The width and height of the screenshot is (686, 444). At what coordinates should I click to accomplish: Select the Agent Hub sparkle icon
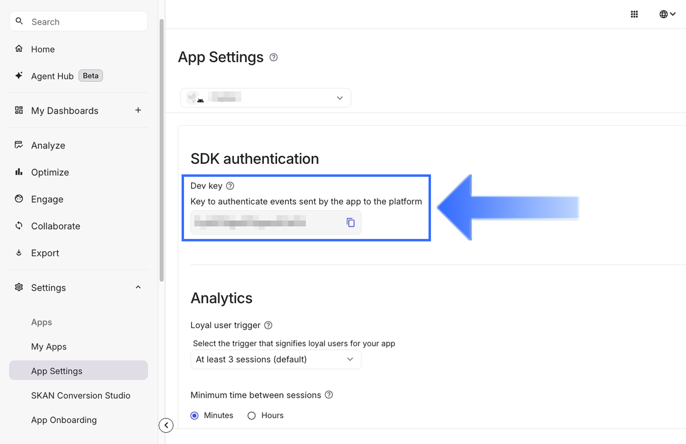coord(19,75)
